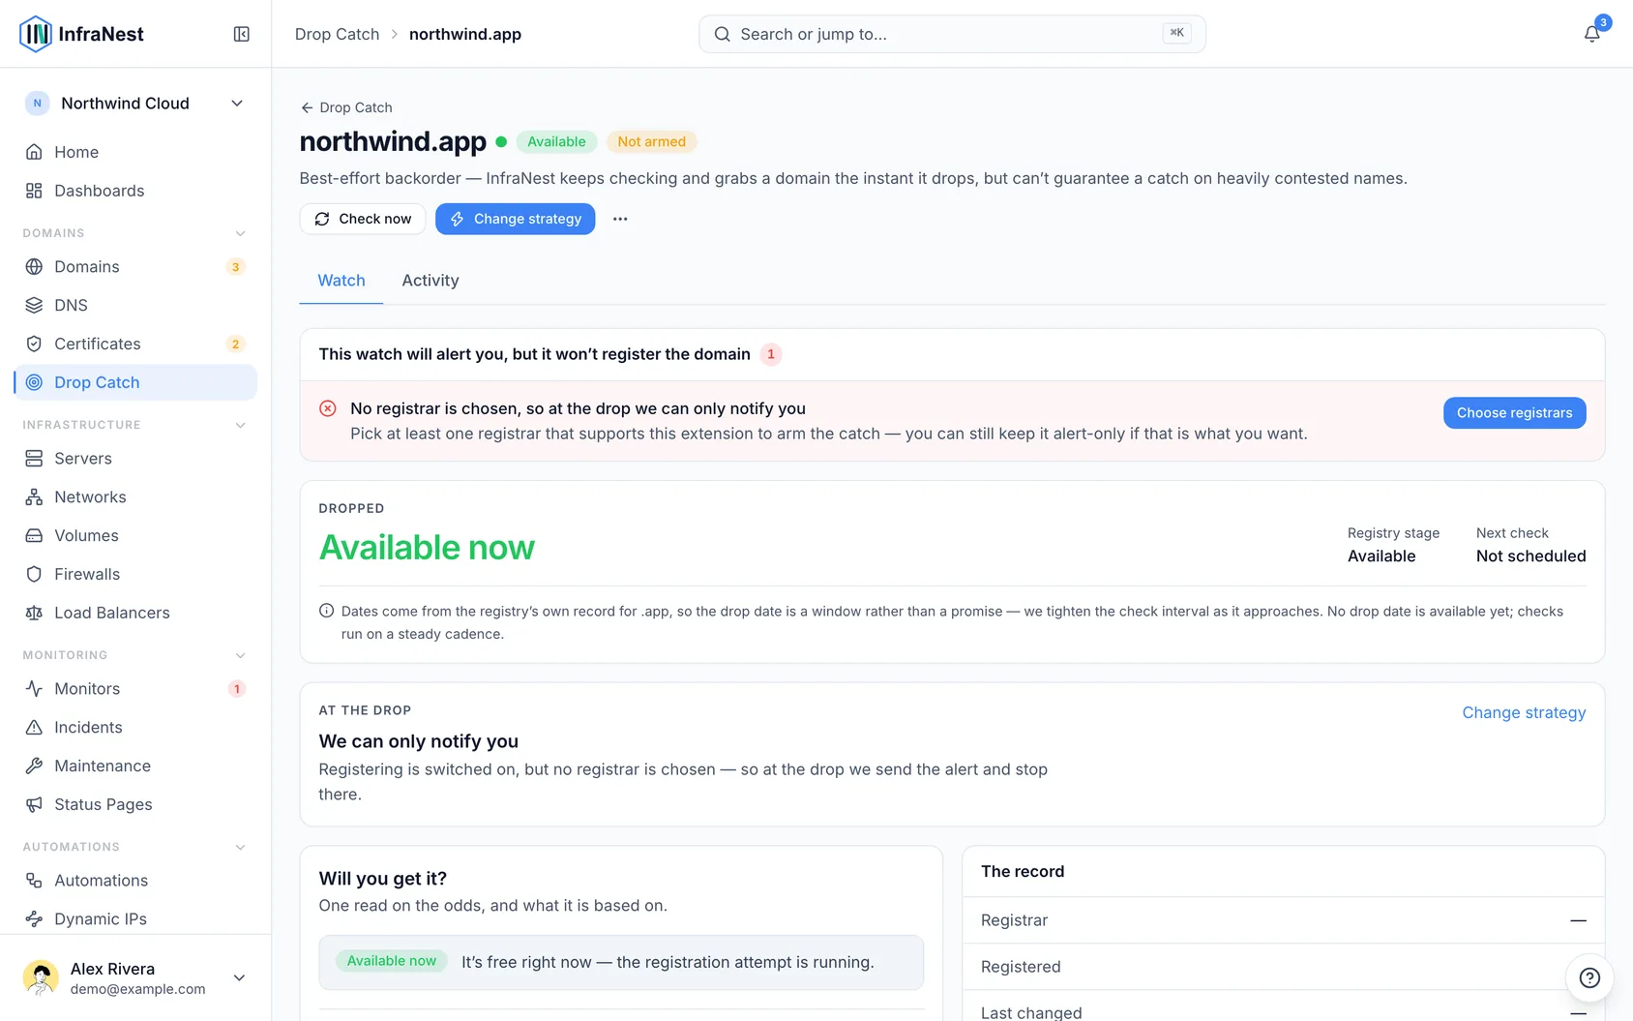The image size is (1633, 1021).
Task: Collapse the sidebar panel icon
Action: point(242,34)
